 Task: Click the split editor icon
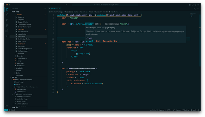(195, 9)
